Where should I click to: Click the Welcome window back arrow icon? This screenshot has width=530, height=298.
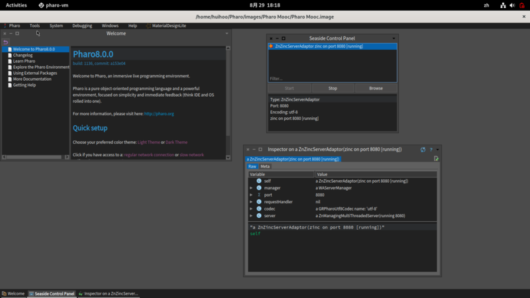pyautogui.click(x=6, y=42)
